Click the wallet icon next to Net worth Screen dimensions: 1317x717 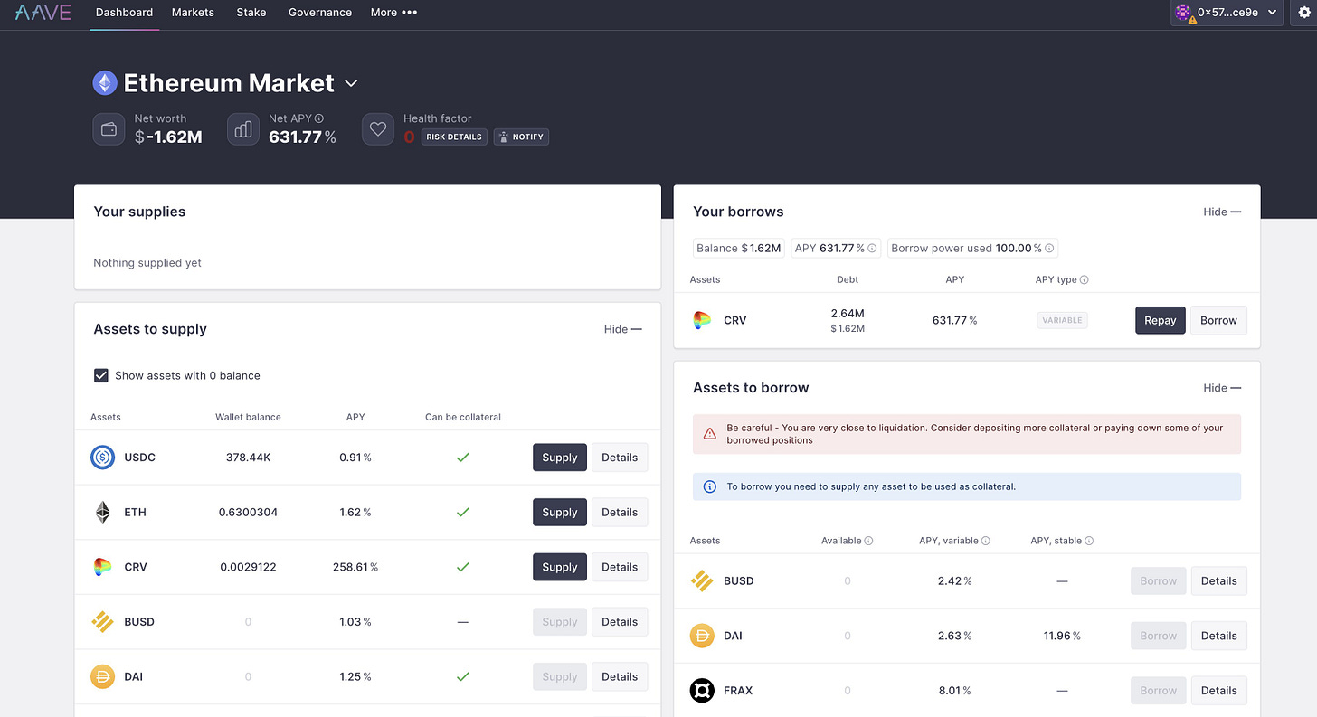(x=109, y=129)
